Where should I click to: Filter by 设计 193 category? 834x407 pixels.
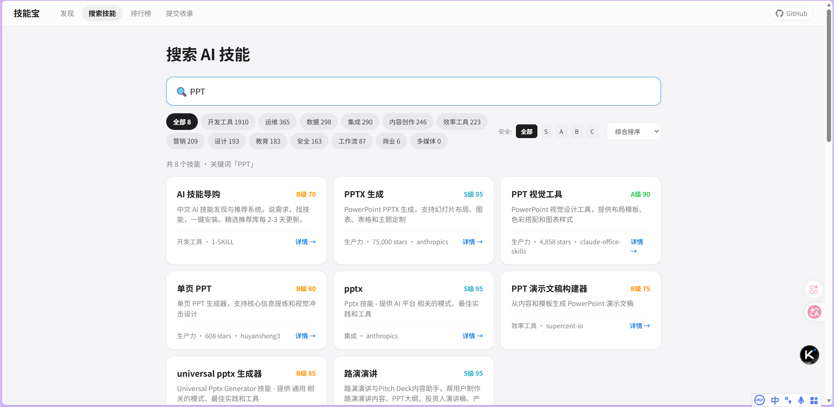(227, 141)
